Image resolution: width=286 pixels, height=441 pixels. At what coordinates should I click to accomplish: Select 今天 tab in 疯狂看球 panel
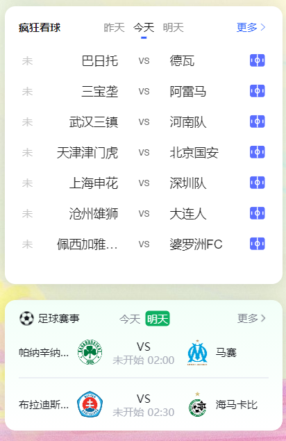[144, 28]
